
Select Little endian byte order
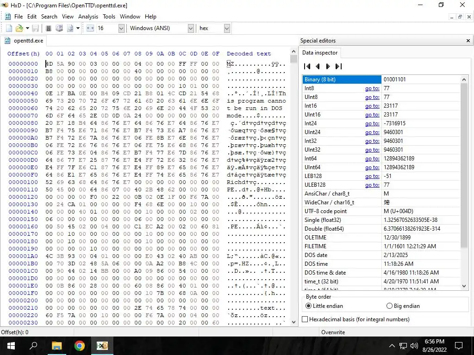pos(324,306)
